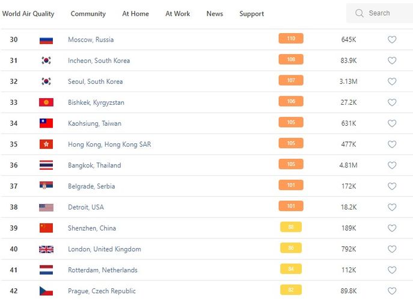Open the At Home menu

pyautogui.click(x=135, y=14)
